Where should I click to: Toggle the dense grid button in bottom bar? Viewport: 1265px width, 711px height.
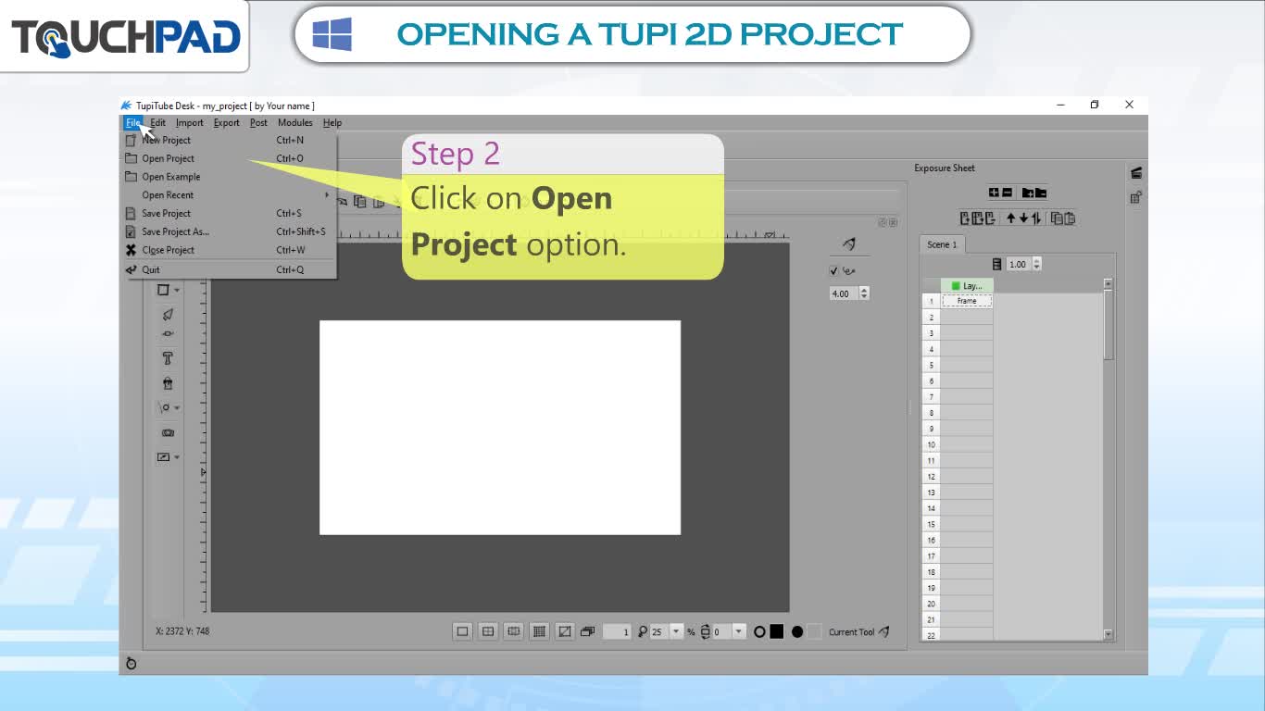click(540, 631)
